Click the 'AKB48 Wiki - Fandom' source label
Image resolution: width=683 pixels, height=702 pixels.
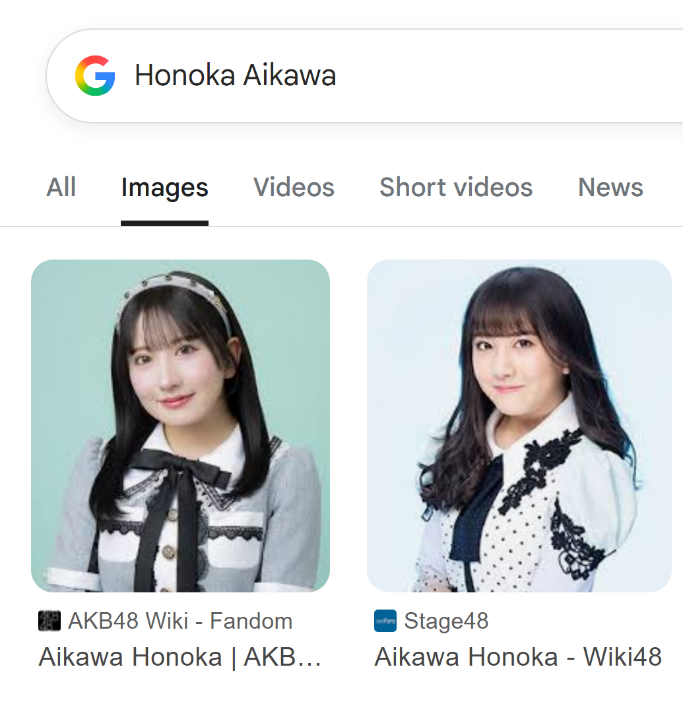(180, 621)
